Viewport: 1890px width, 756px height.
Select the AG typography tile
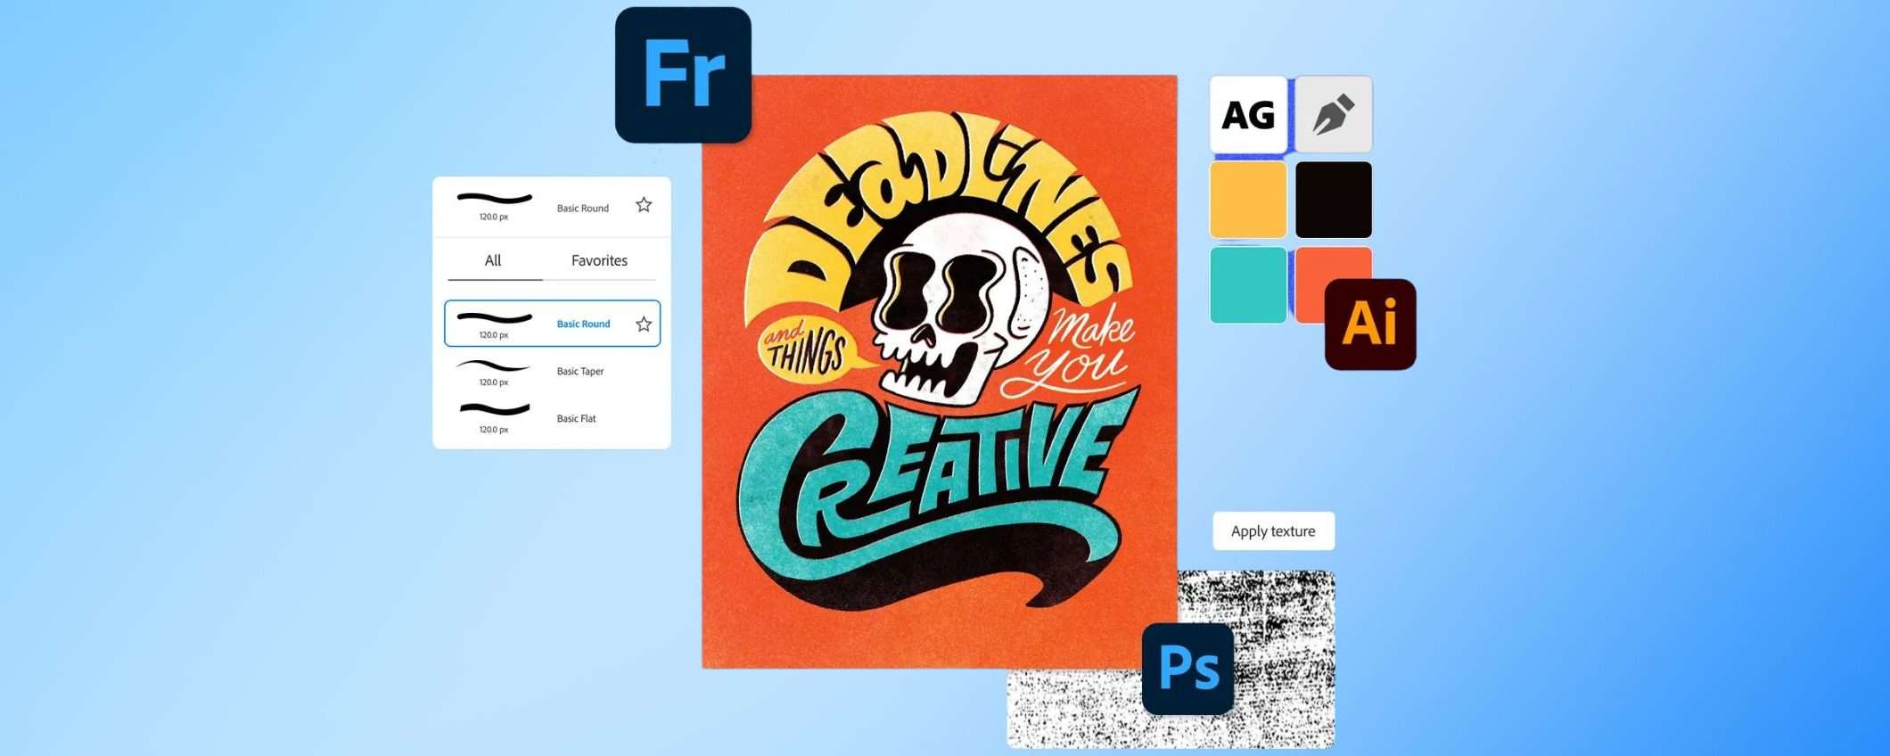tap(1248, 114)
